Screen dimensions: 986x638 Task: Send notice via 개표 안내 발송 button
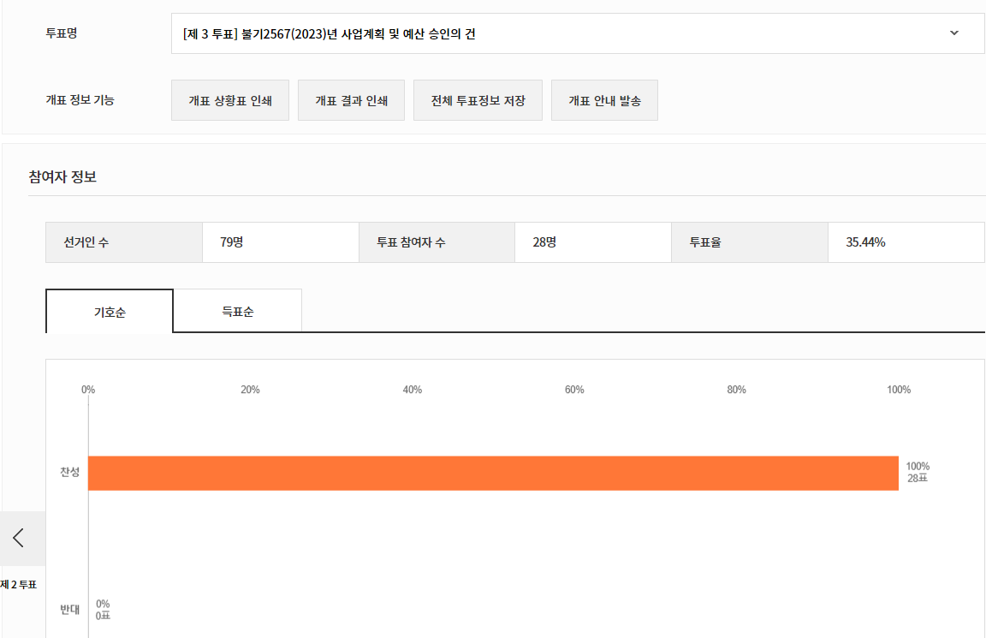coord(604,101)
